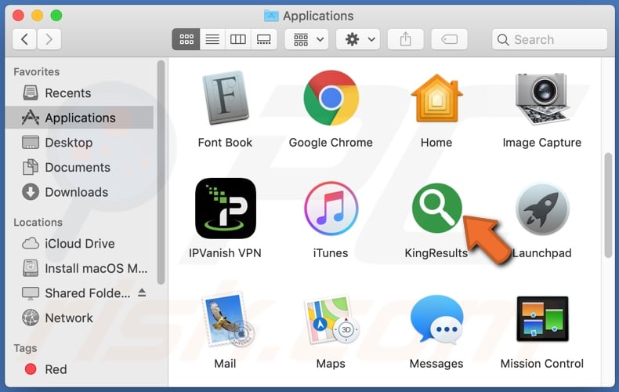
Task: Switch to gallery view
Action: click(x=264, y=39)
